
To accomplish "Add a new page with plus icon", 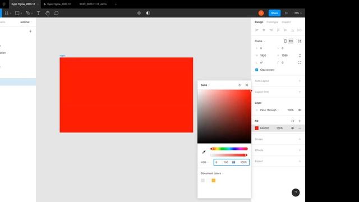I will (30, 31).
